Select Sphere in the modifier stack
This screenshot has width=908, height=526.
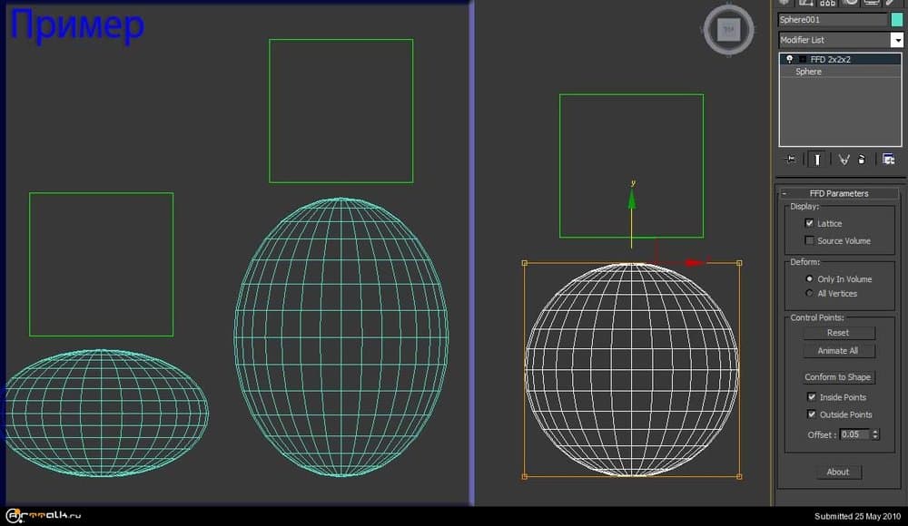pos(808,72)
